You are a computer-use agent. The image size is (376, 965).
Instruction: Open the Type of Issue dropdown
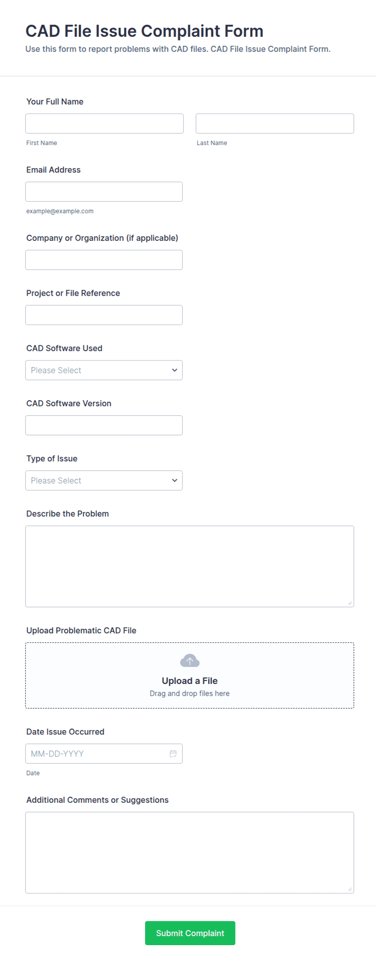point(104,480)
